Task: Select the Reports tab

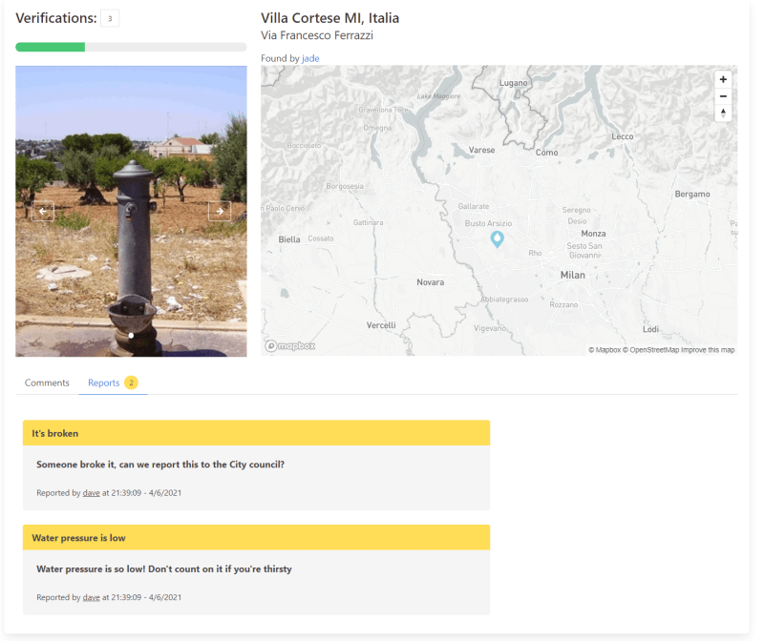Action: (x=113, y=383)
